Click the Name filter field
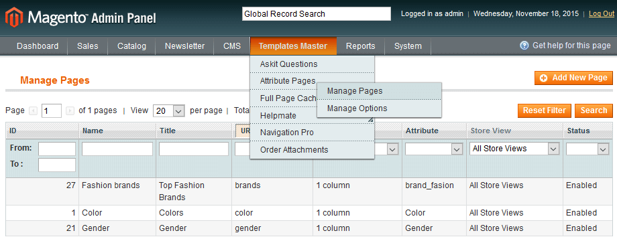 coord(117,149)
